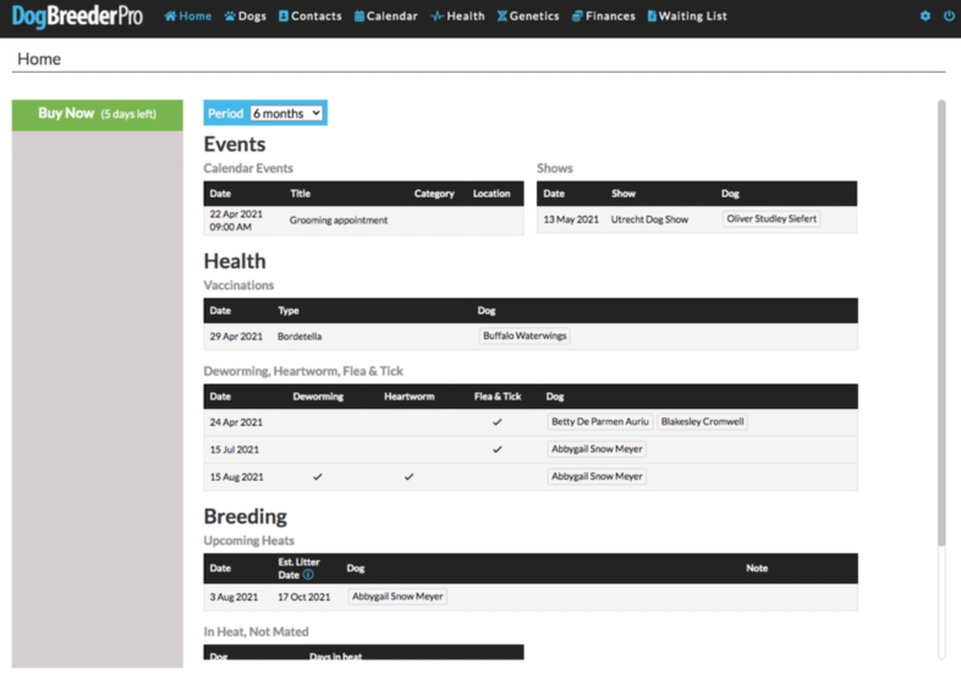Click the DNA icon beside Genetics
This screenshot has height=676, width=961.
click(x=502, y=16)
